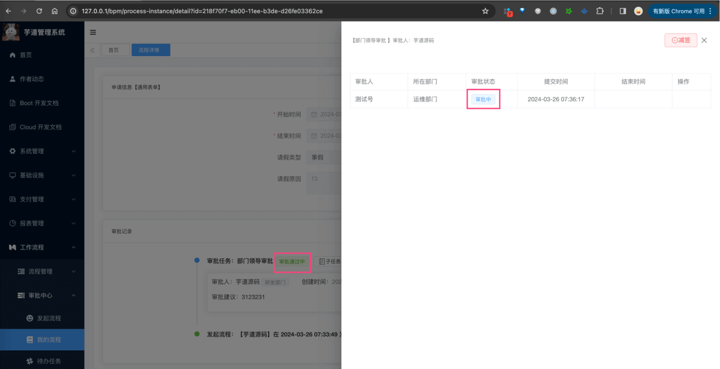
Task: Switch to the 首页 page tab
Action: [114, 50]
